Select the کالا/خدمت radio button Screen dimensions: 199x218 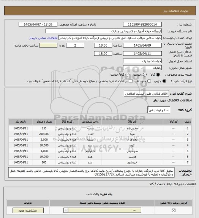[127, 75]
